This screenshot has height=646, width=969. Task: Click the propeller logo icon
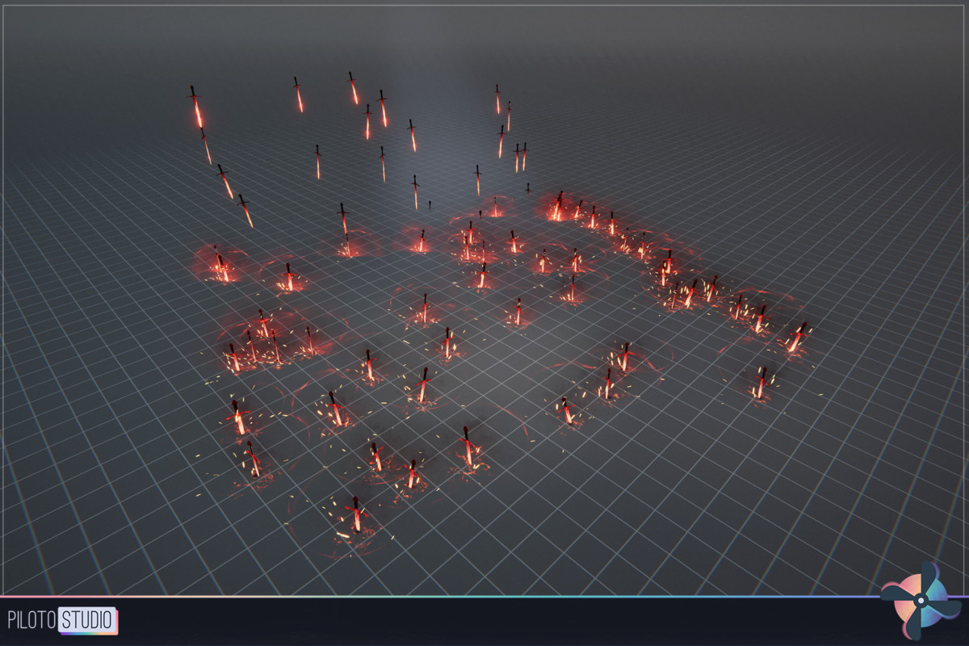[x=921, y=601]
